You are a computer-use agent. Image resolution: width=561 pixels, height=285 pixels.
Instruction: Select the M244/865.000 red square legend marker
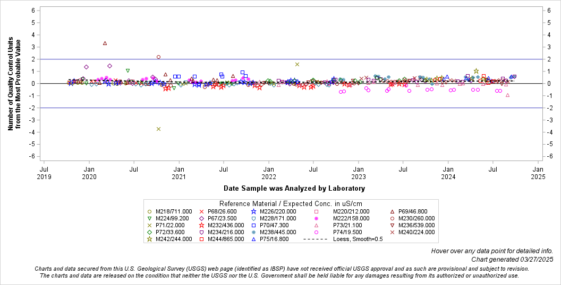coord(201,239)
